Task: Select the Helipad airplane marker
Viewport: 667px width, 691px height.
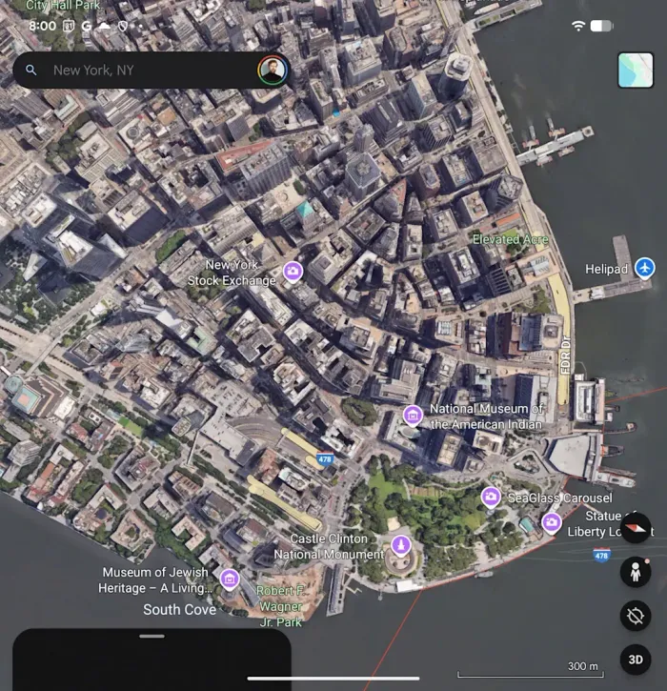Action: pos(645,269)
